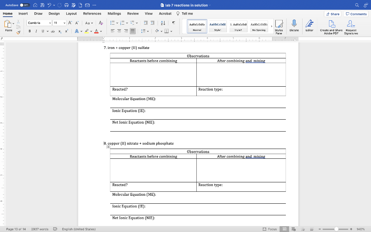Viewport: 371px width, 232px height.
Task: Toggle Underline formatting
Action: (x=43, y=31)
